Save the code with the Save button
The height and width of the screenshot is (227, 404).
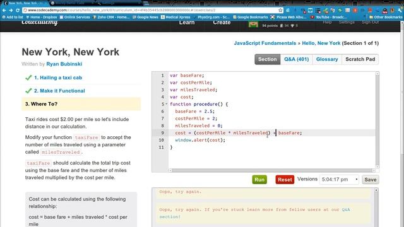click(371, 180)
